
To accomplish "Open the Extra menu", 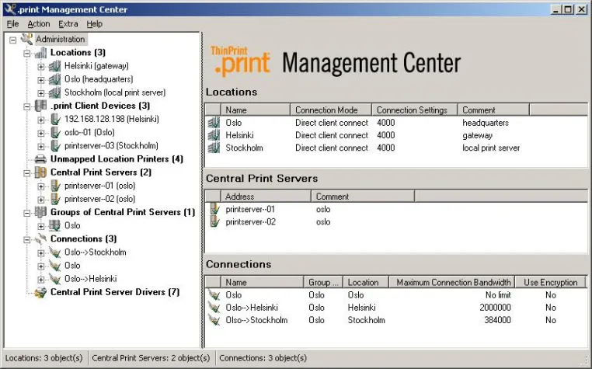I will pos(68,24).
